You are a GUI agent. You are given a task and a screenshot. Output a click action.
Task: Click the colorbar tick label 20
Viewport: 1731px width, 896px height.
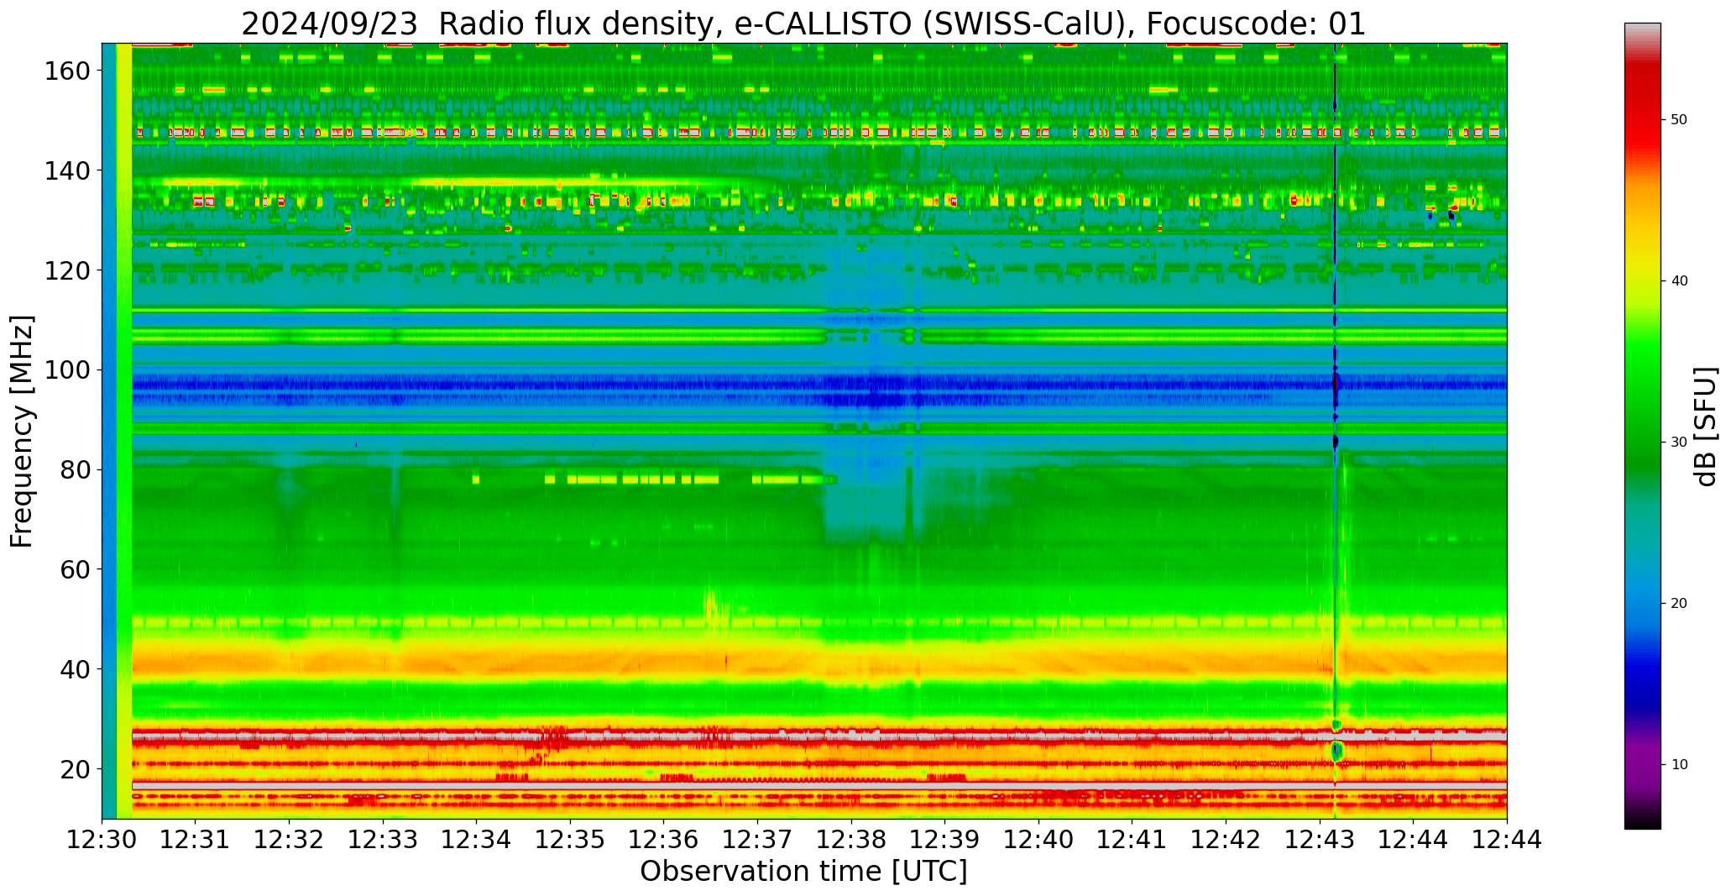click(x=1679, y=604)
